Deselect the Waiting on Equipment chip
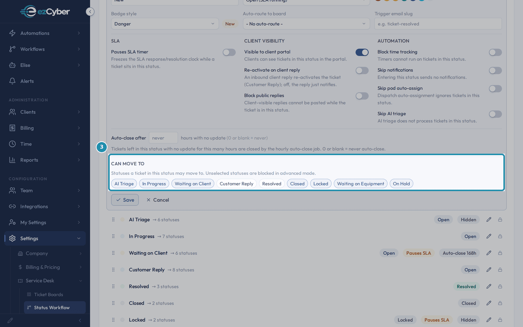This screenshot has height=327, width=523. point(360,183)
